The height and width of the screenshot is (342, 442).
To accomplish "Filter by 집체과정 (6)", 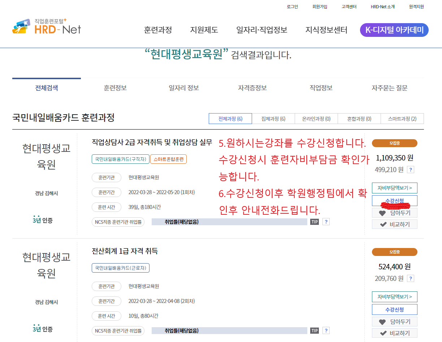I will pyautogui.click(x=273, y=119).
